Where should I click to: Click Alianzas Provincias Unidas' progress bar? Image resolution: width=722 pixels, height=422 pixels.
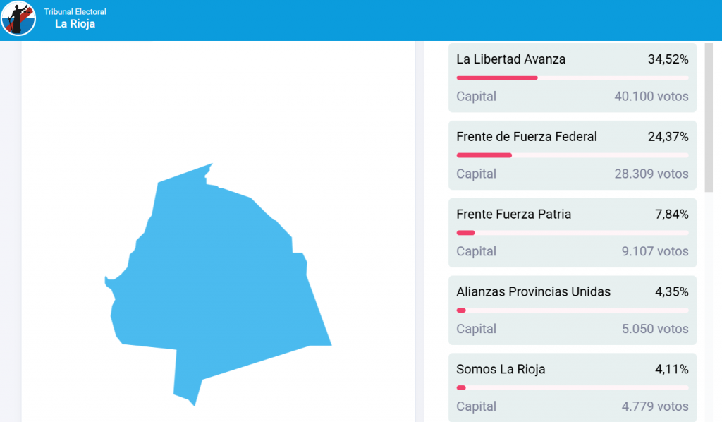point(572,311)
